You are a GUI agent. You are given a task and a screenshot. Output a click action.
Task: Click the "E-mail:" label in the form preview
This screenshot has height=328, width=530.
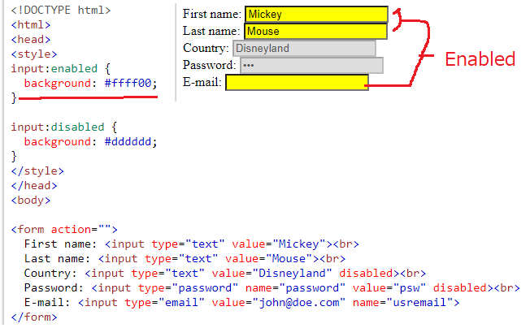coord(202,82)
